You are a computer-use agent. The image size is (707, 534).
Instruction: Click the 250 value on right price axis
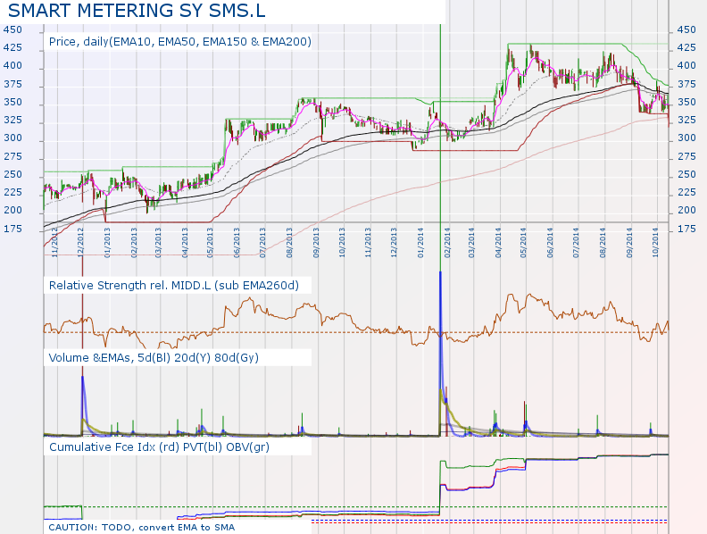(686, 174)
